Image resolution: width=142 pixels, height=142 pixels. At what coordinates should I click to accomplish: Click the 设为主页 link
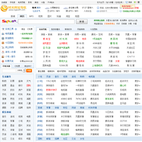101,2
